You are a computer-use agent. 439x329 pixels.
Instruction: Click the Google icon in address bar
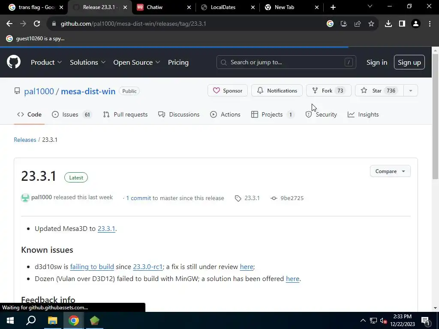(x=330, y=24)
